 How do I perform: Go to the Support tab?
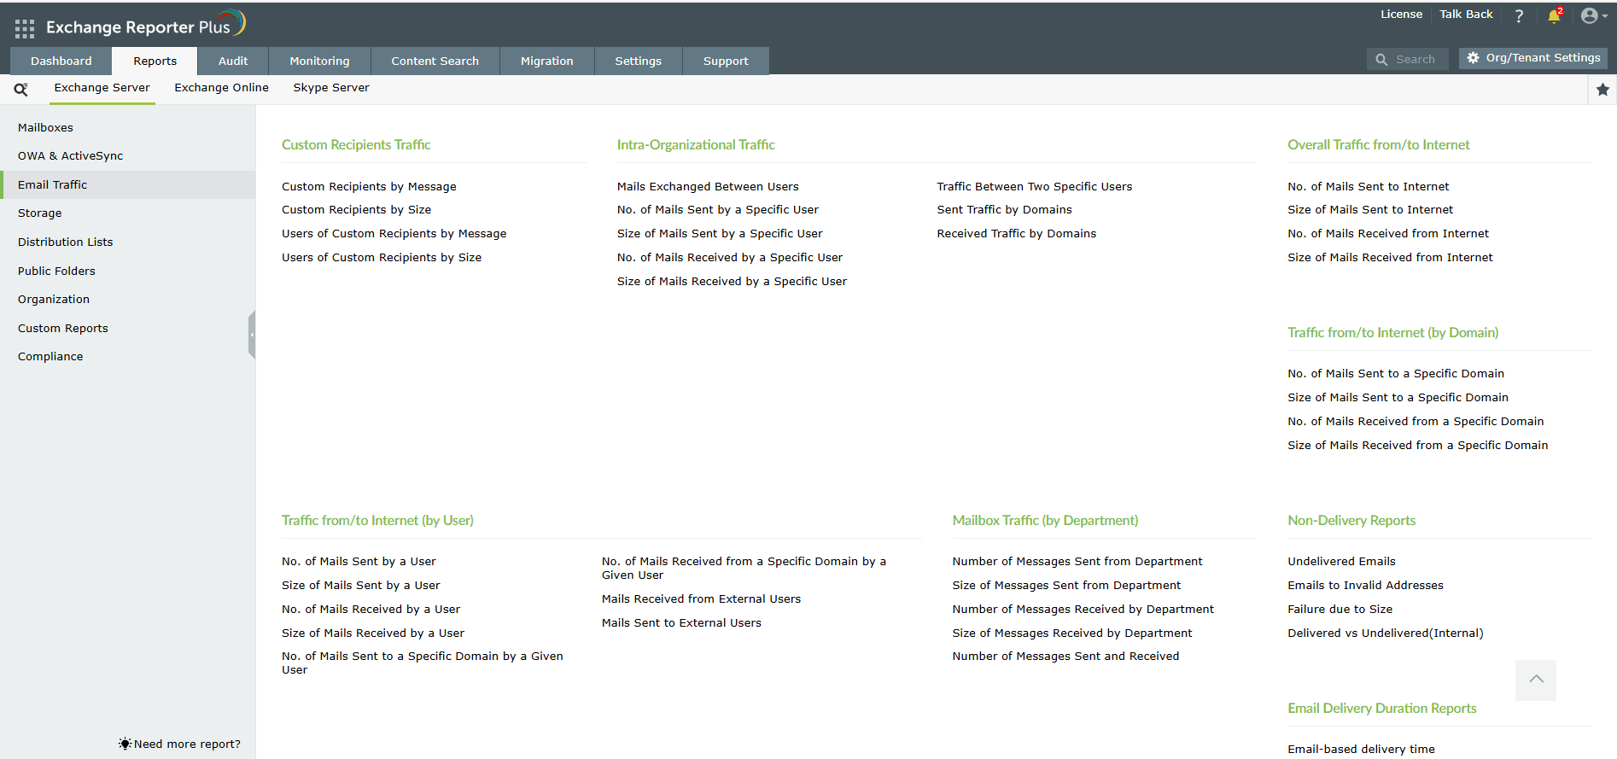[726, 61]
